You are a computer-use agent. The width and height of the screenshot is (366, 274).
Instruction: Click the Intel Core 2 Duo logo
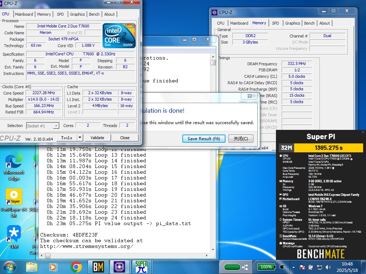pyautogui.click(x=119, y=36)
